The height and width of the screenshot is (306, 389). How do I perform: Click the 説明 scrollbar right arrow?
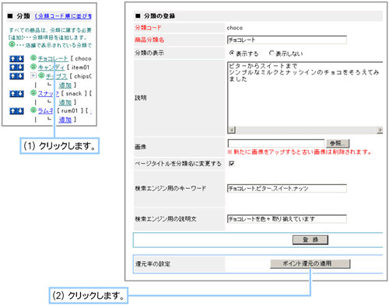click(380, 130)
